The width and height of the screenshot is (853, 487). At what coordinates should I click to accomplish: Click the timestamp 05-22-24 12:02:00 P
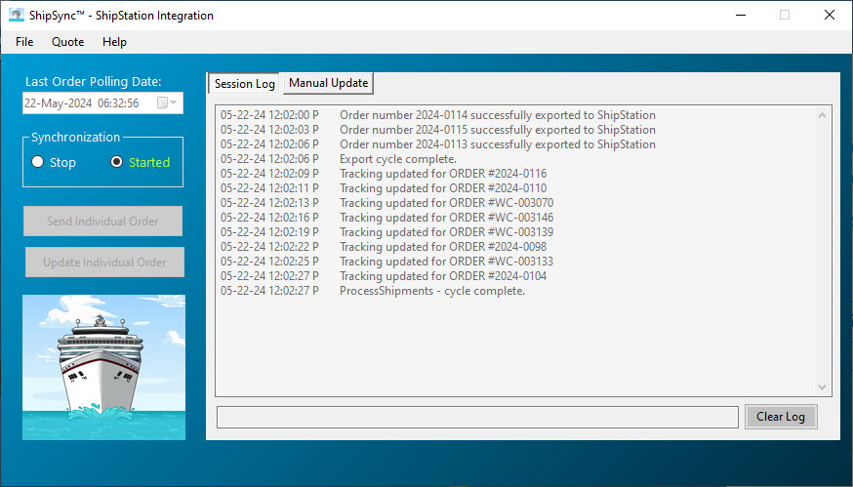click(269, 115)
